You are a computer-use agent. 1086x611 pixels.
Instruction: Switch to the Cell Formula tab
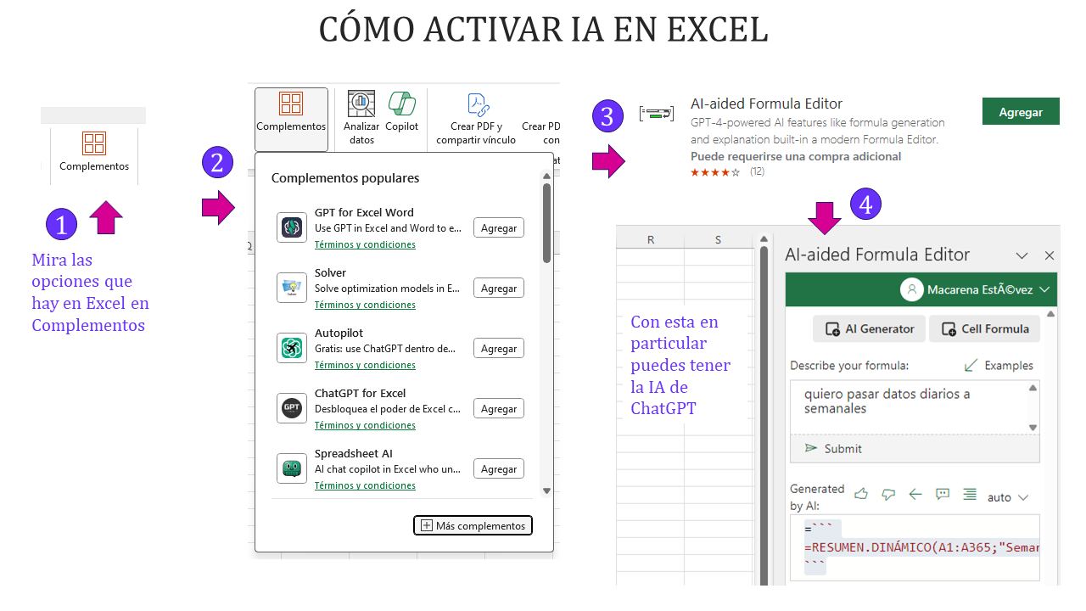coord(984,328)
